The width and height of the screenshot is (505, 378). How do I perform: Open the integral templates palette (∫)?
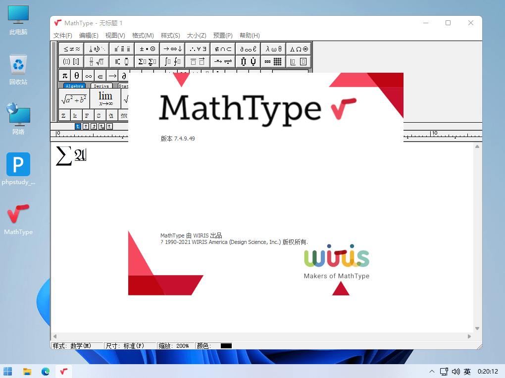(x=173, y=61)
